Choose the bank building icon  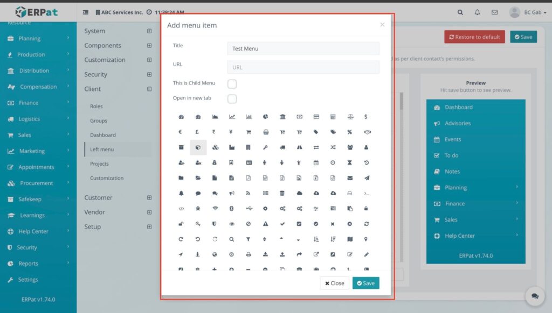(x=282, y=117)
